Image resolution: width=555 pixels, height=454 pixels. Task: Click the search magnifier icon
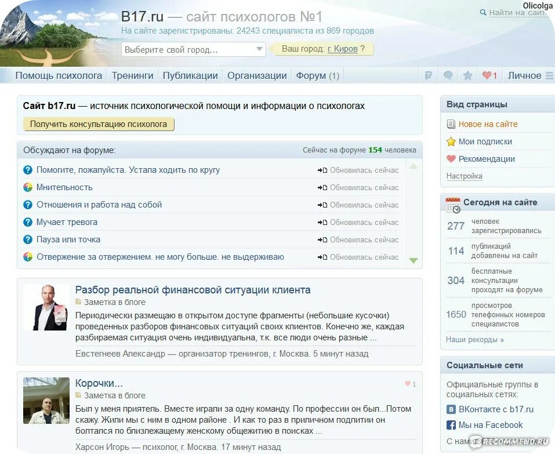[483, 12]
